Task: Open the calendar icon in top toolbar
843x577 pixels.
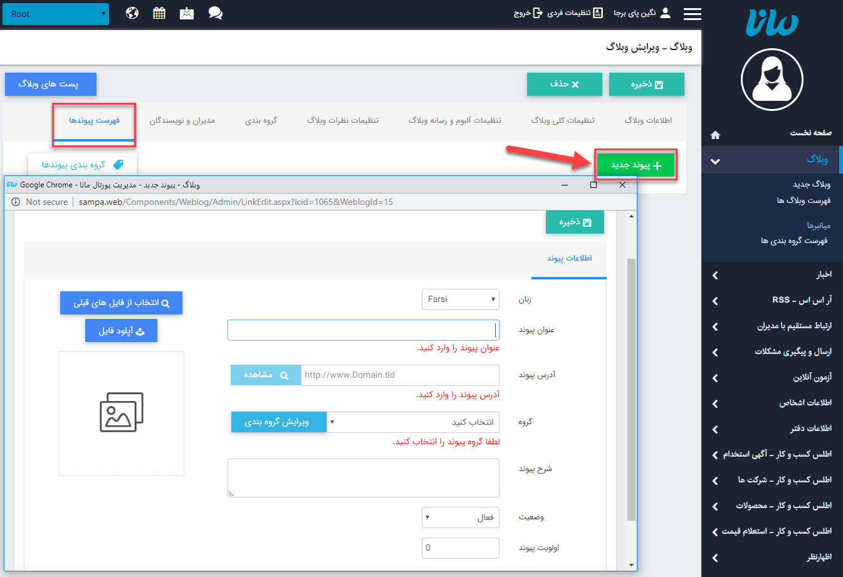Action: pos(159,13)
